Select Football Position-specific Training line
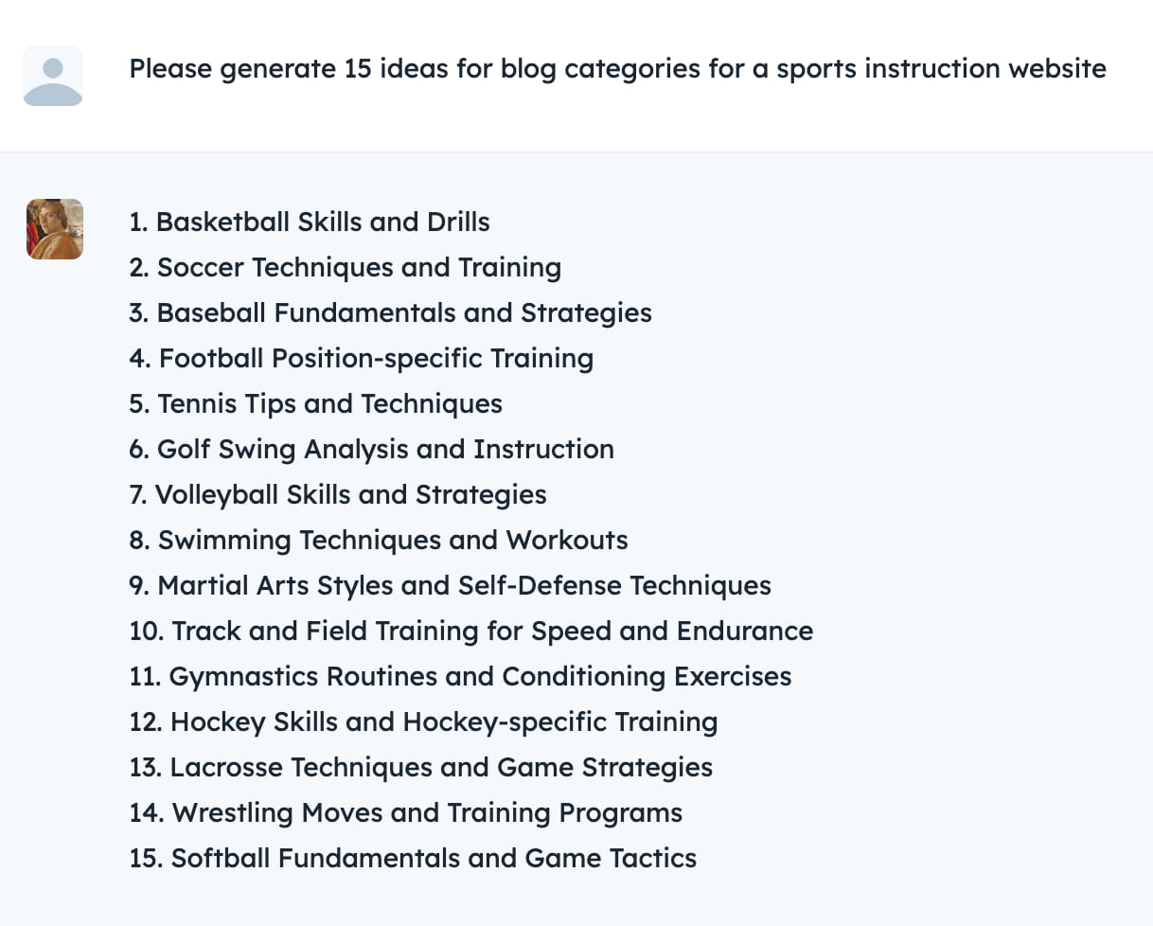This screenshot has height=926, width=1153. tap(362, 358)
